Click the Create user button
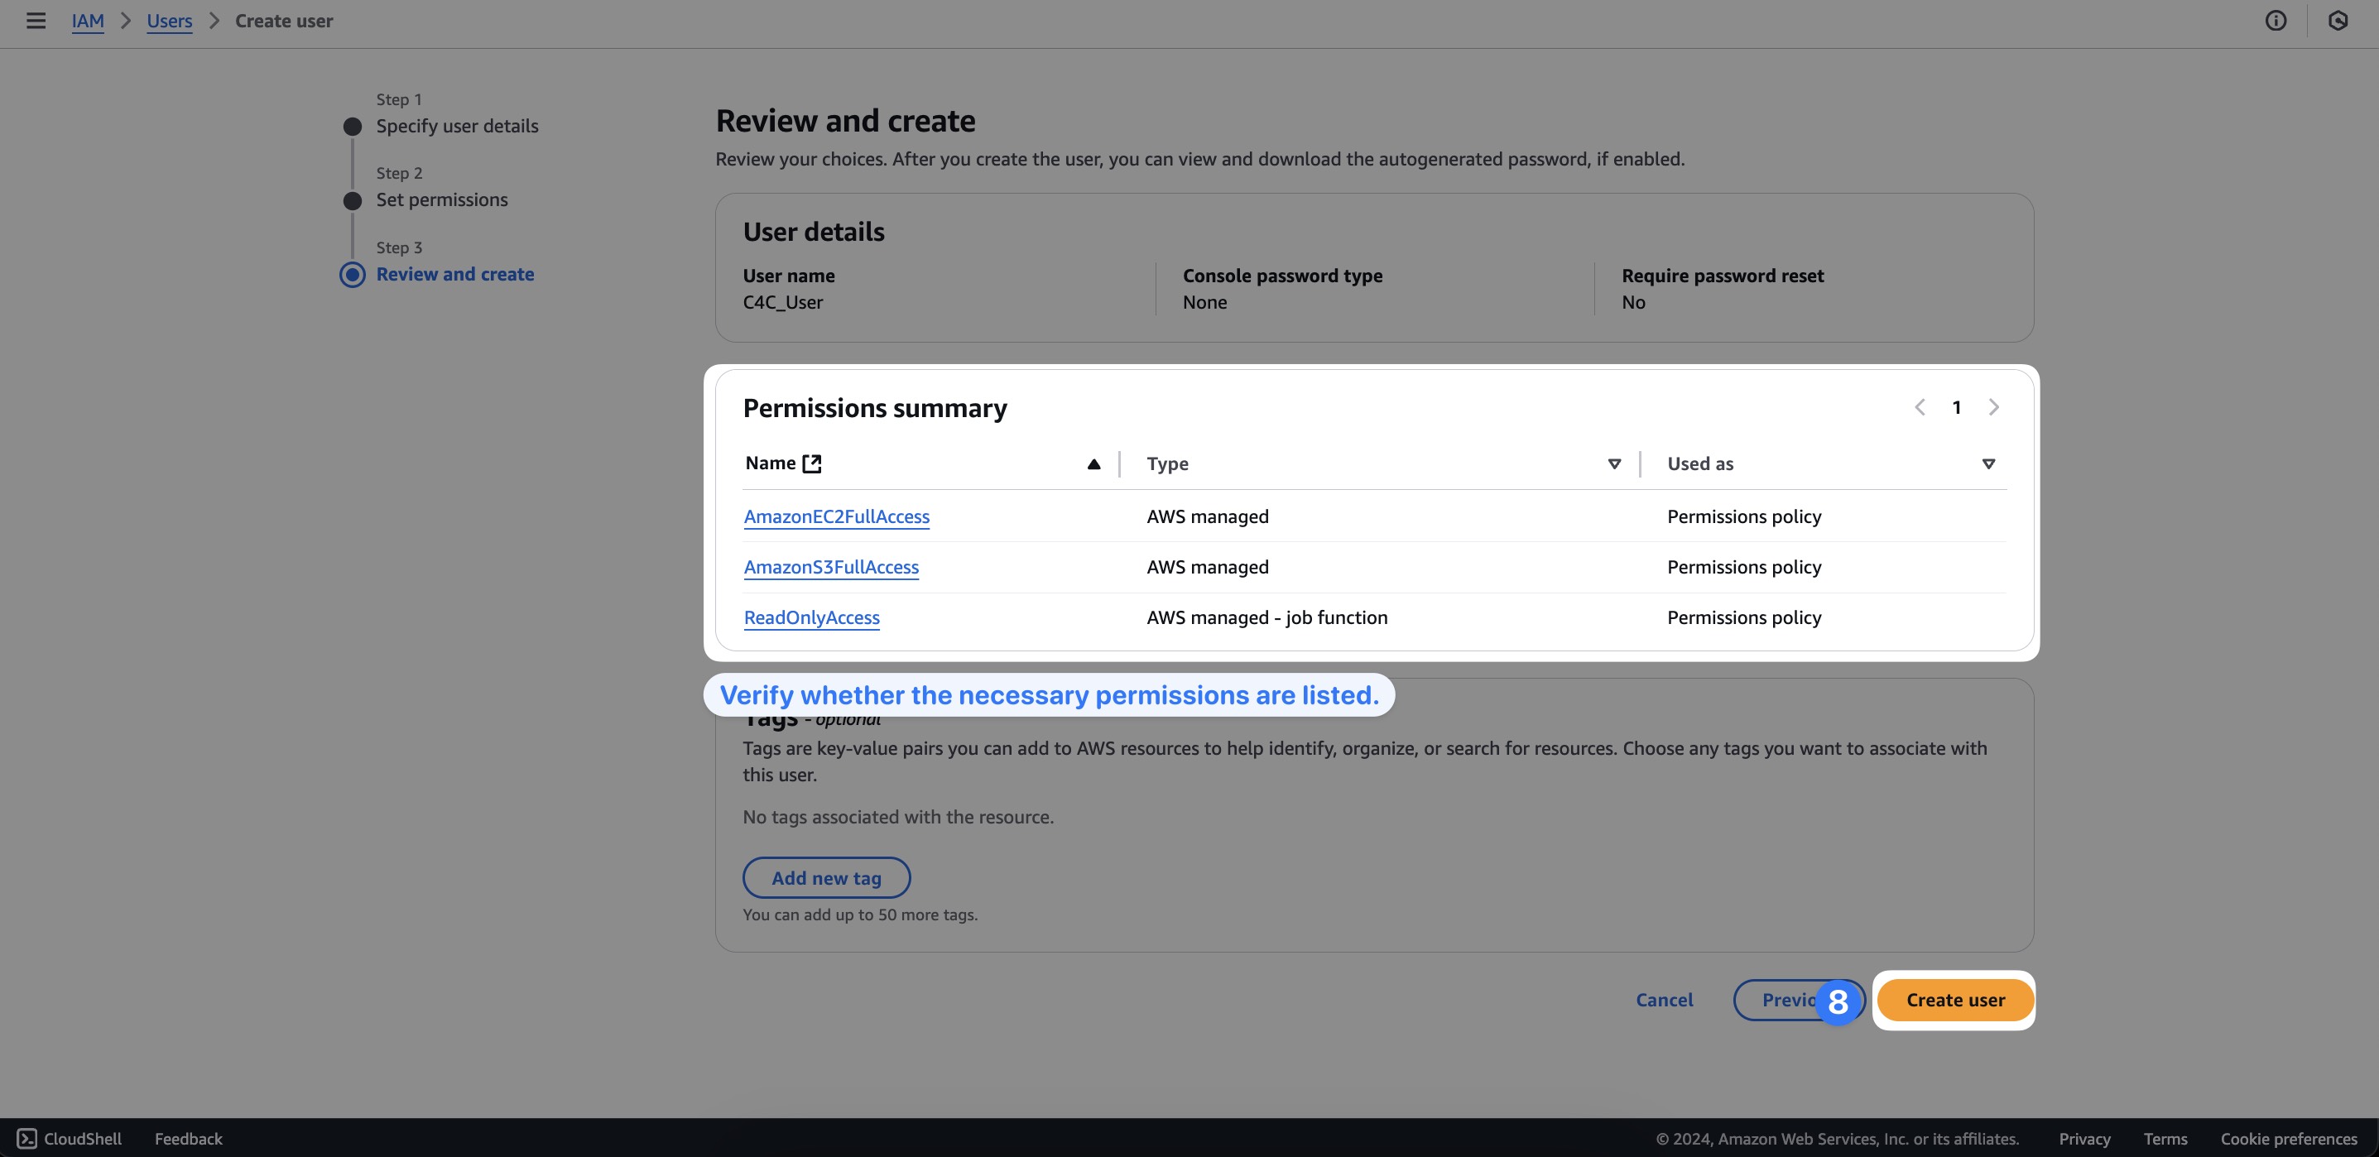Viewport: 2379px width, 1157px height. (x=1956, y=999)
